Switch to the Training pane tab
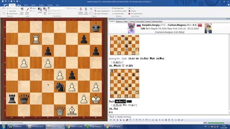This screenshot has width=230, height=129. point(132,21)
